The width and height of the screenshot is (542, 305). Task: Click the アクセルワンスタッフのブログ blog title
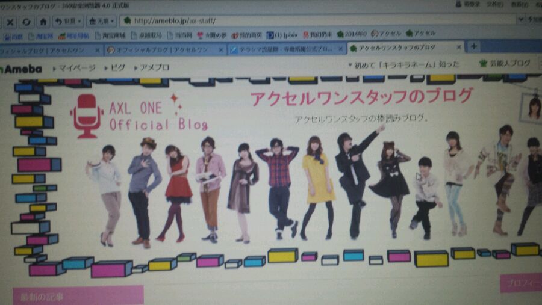tap(361, 97)
